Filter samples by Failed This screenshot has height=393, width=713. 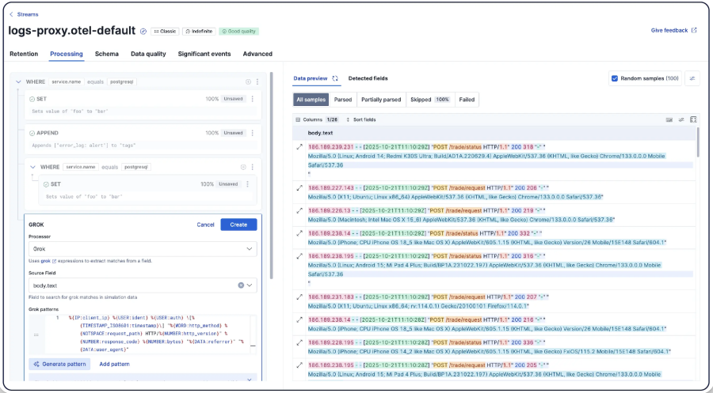[x=467, y=100]
